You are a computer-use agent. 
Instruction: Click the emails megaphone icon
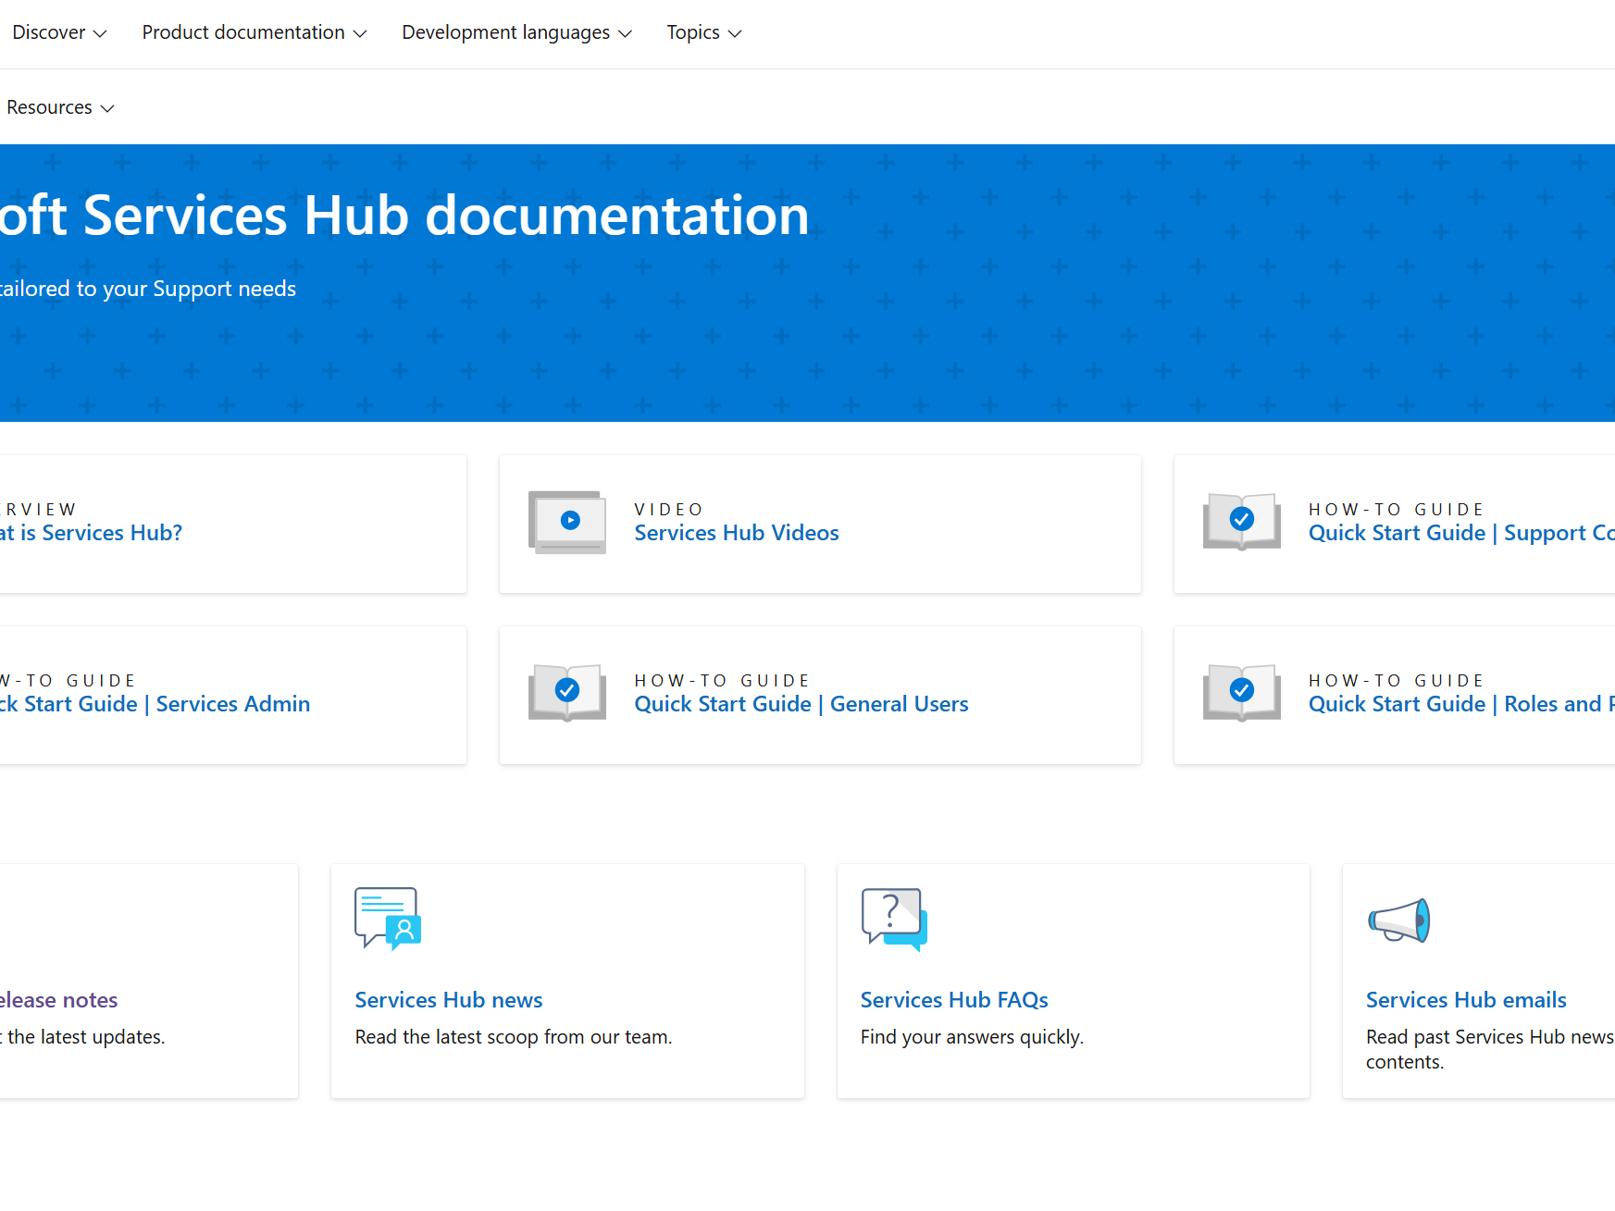[x=1399, y=921]
